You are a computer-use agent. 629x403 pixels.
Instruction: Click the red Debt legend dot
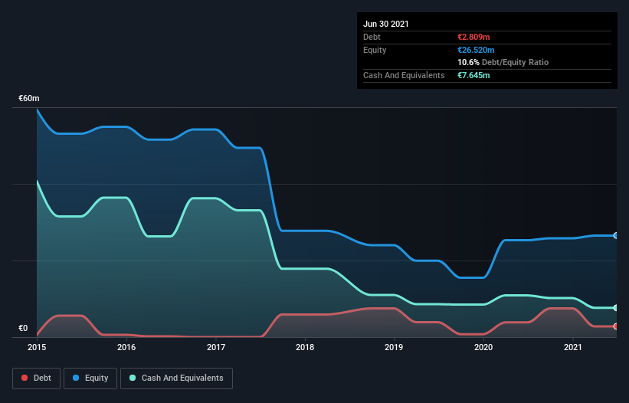[x=25, y=378]
